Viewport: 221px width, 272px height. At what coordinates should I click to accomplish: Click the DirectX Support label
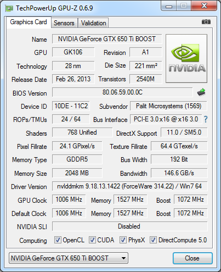coord(137,134)
